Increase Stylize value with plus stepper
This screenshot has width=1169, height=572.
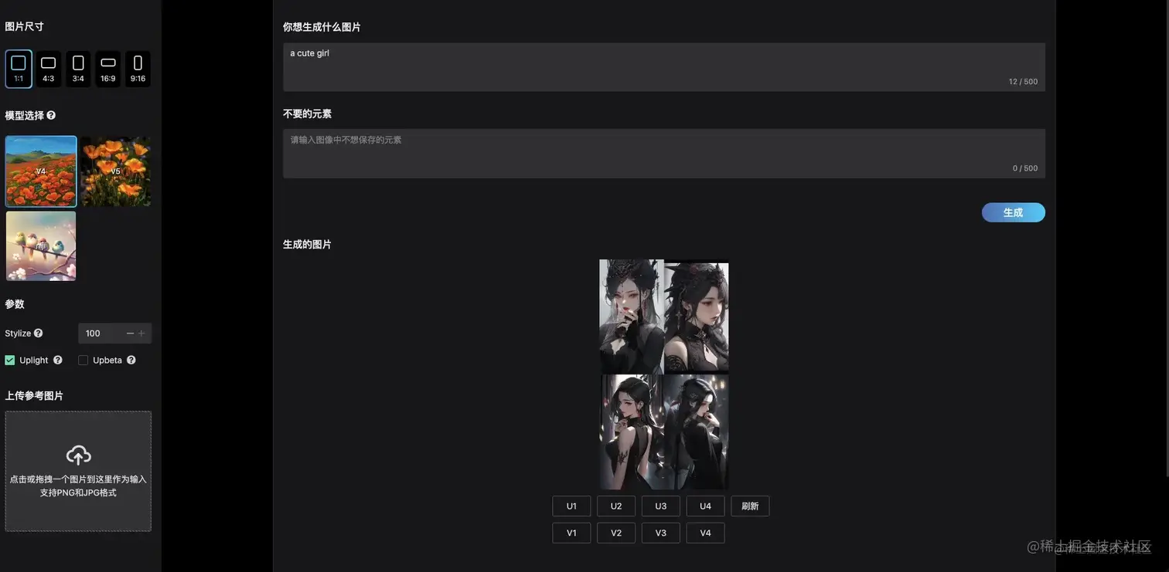[x=141, y=333]
